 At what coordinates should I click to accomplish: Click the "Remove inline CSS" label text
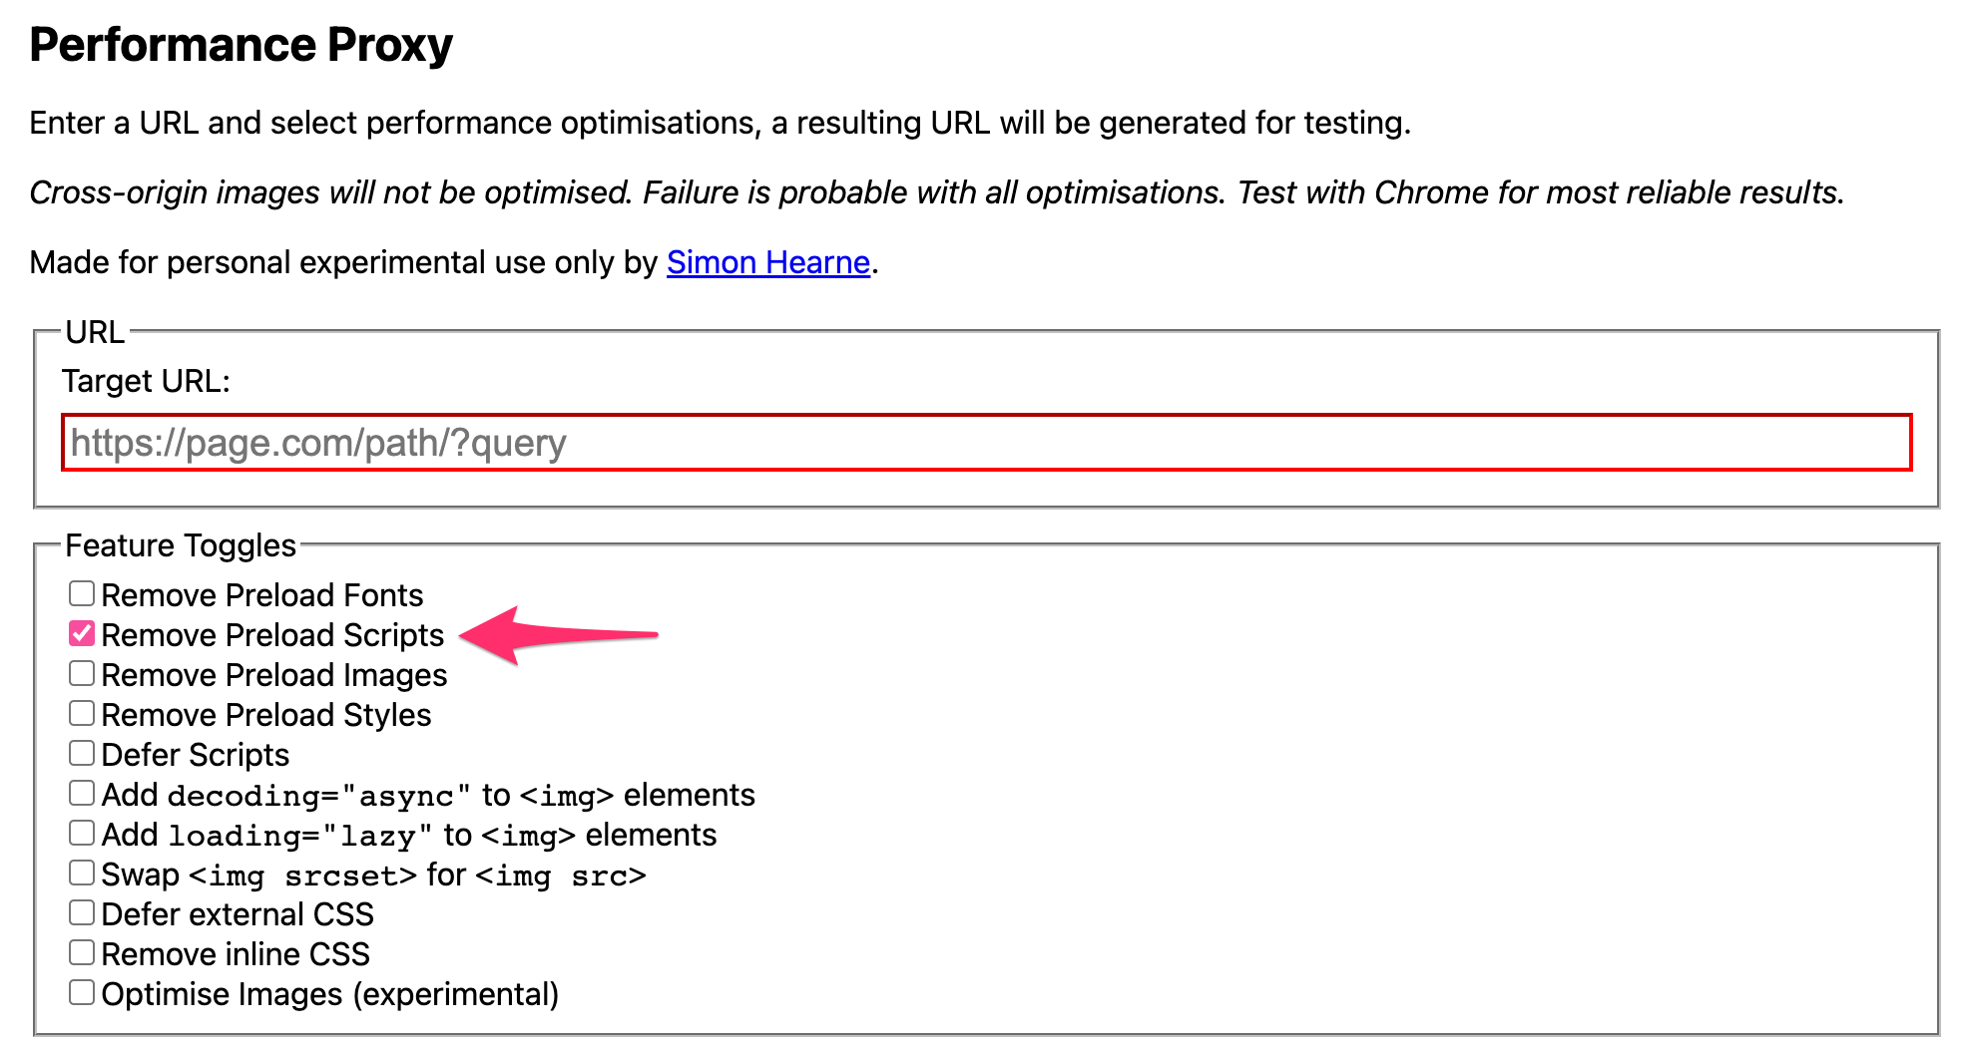click(236, 954)
